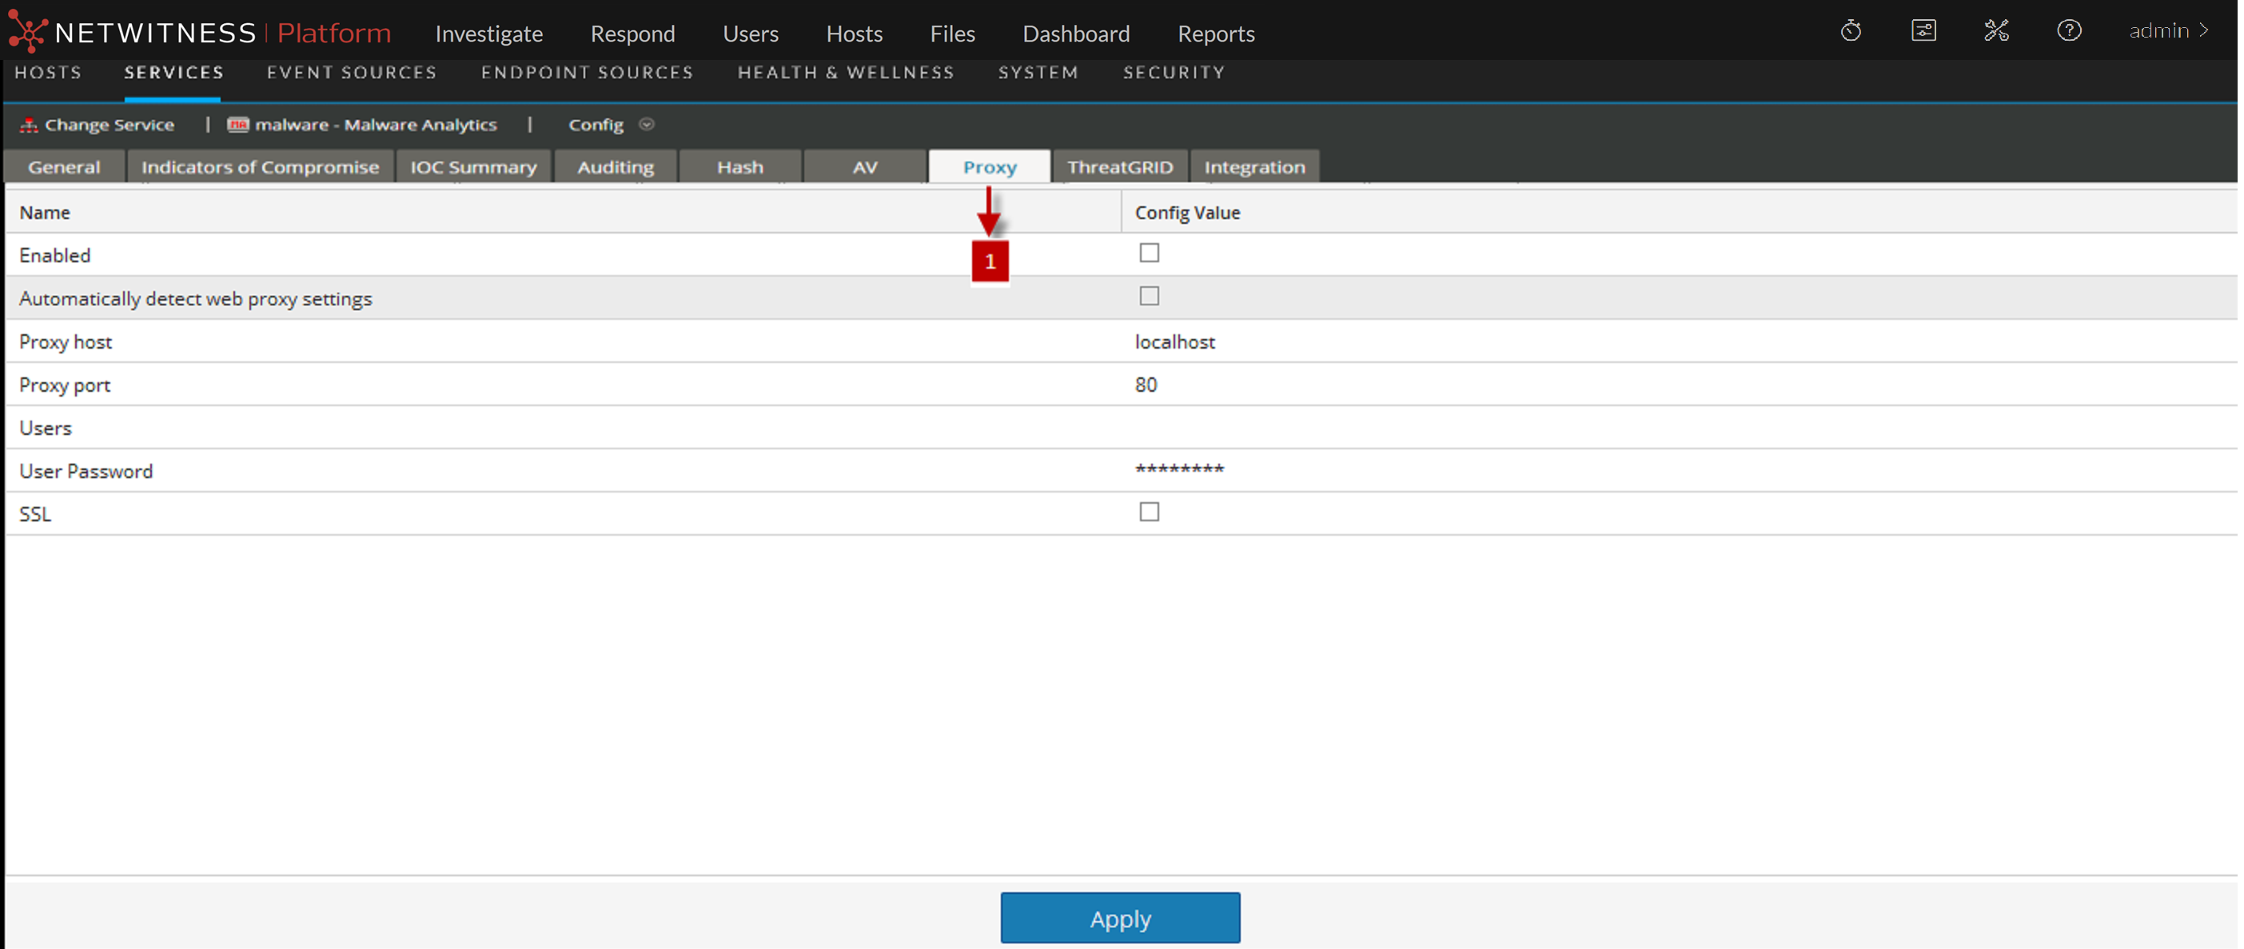Open the Indicators of Compromise tab
This screenshot has width=2244, height=949.
(260, 166)
